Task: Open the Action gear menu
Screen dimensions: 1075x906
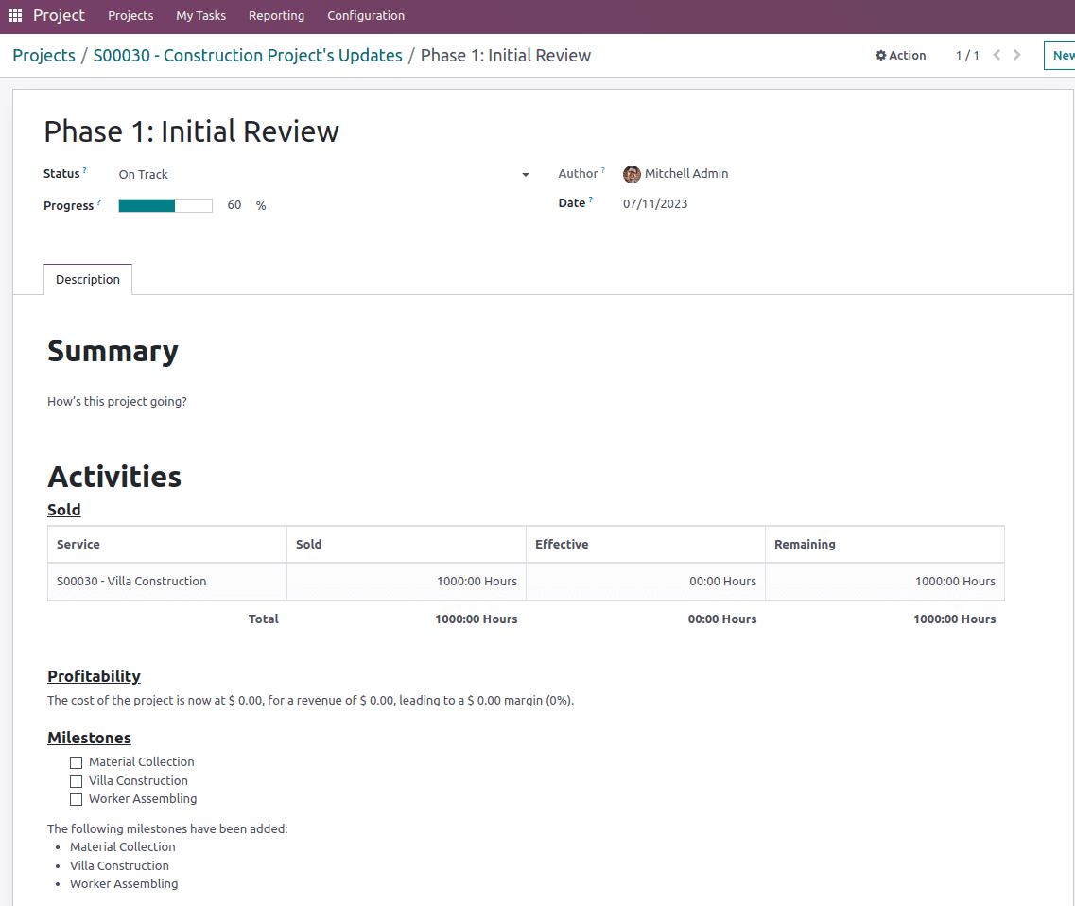Action: tap(900, 56)
